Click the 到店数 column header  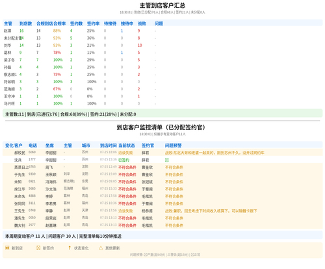(x=25, y=23)
